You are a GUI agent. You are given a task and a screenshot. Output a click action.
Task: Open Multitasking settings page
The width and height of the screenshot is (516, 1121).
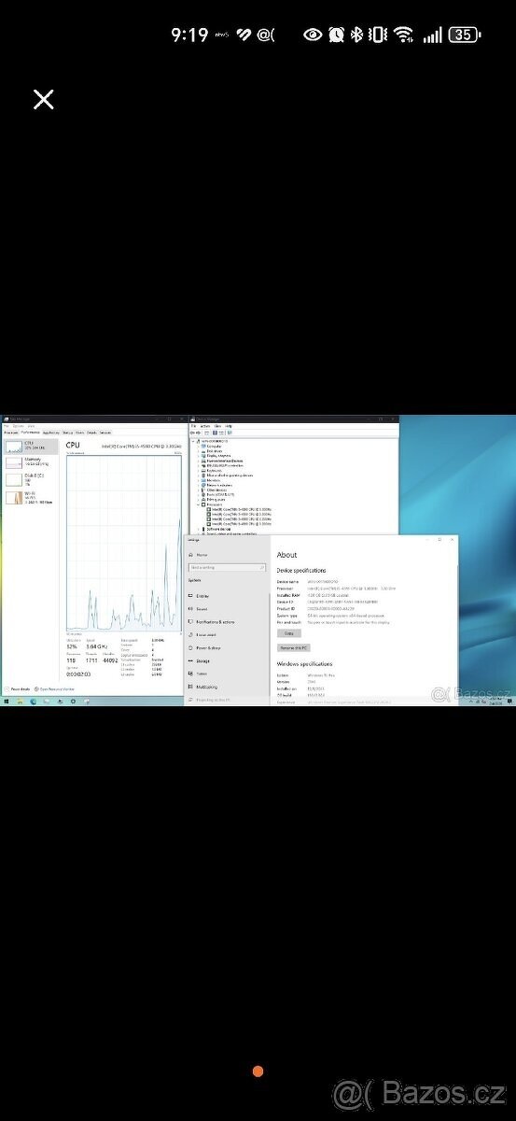204,687
